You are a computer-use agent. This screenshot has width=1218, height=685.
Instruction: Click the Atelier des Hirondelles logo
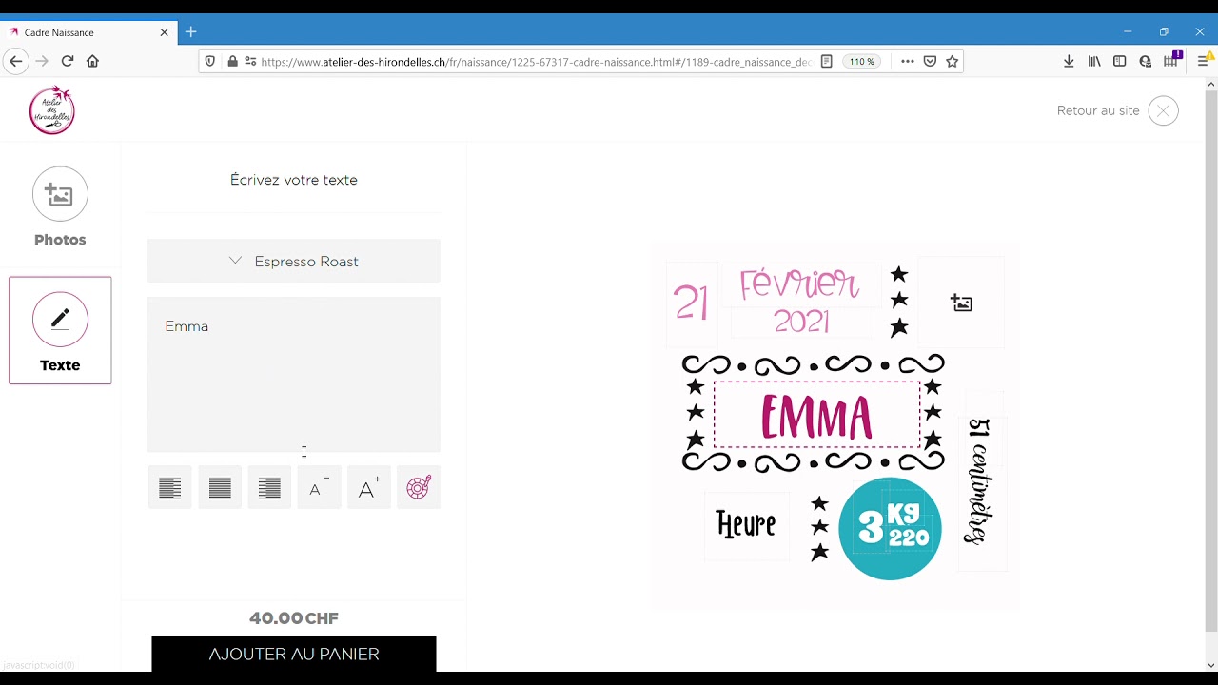pyautogui.click(x=52, y=110)
